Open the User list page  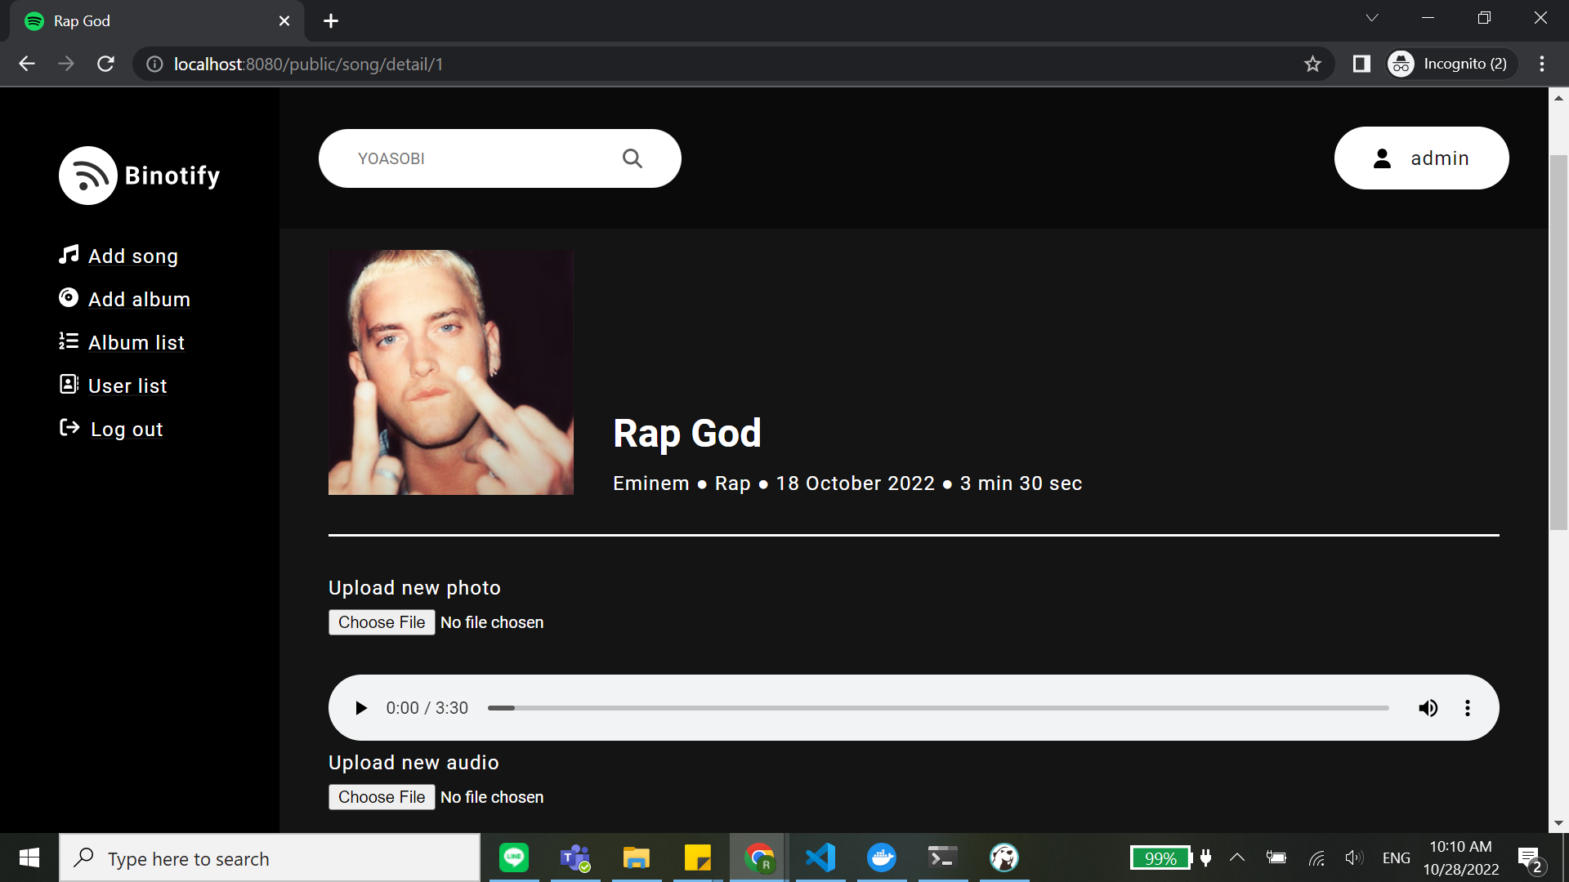click(x=127, y=386)
